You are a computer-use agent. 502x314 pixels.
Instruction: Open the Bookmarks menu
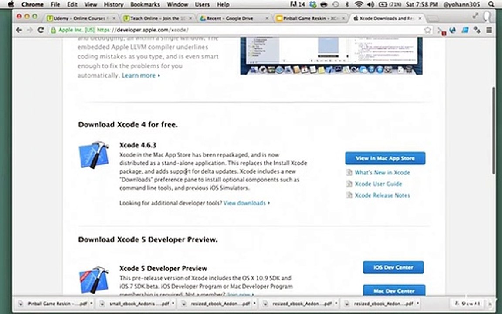coord(145,4)
